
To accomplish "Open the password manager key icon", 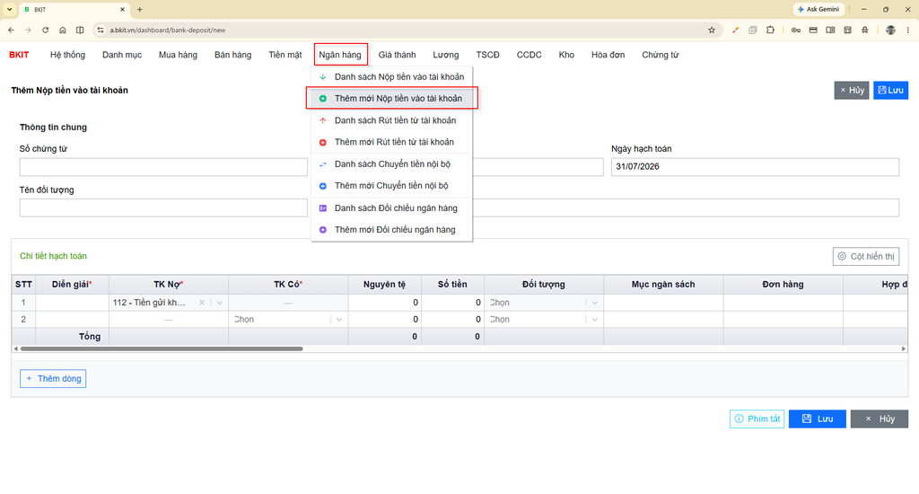I will [795, 30].
